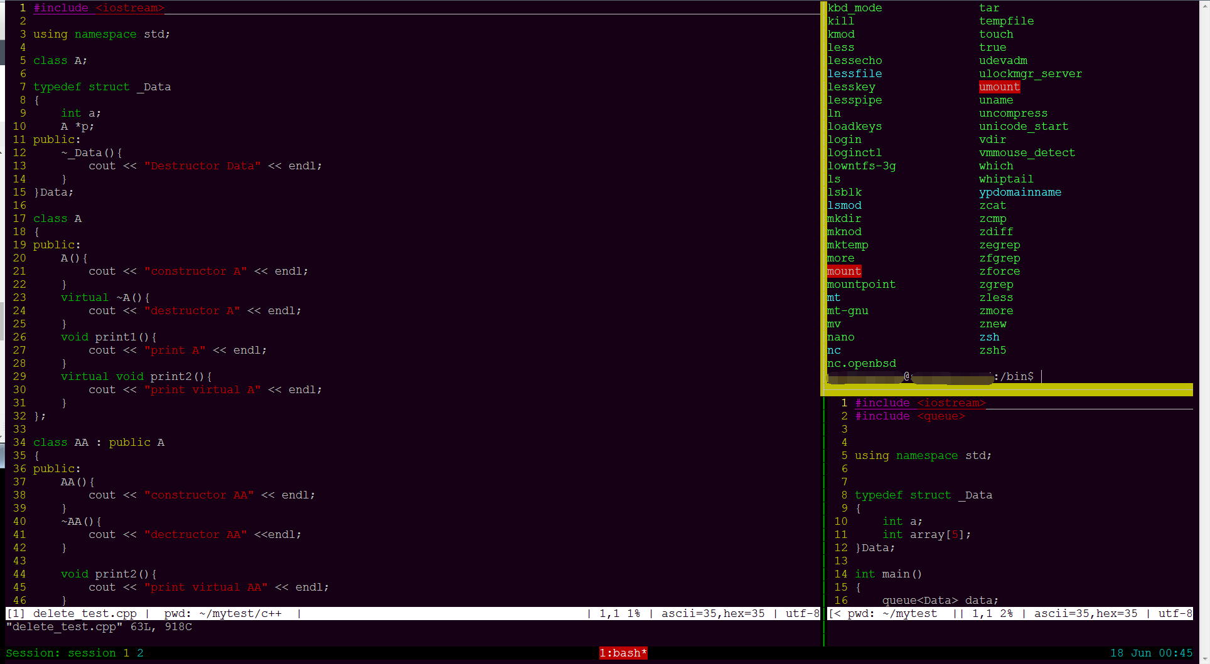The image size is (1210, 664).
Task: Click the 'mt-gnu' file entry
Action: point(847,310)
